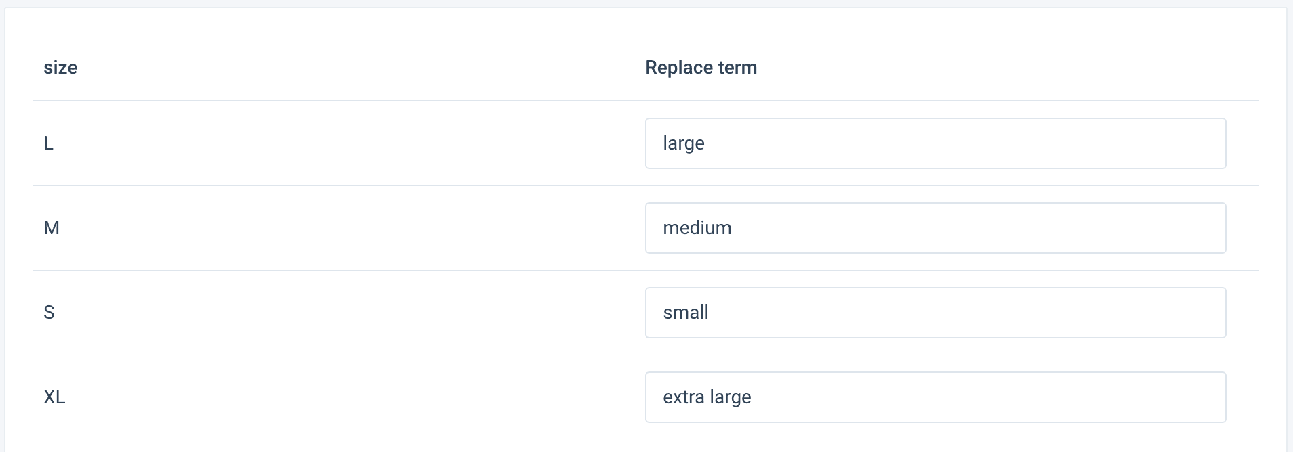1293x452 pixels.
Task: Place cursor on the word 'small'
Action: [x=686, y=313]
